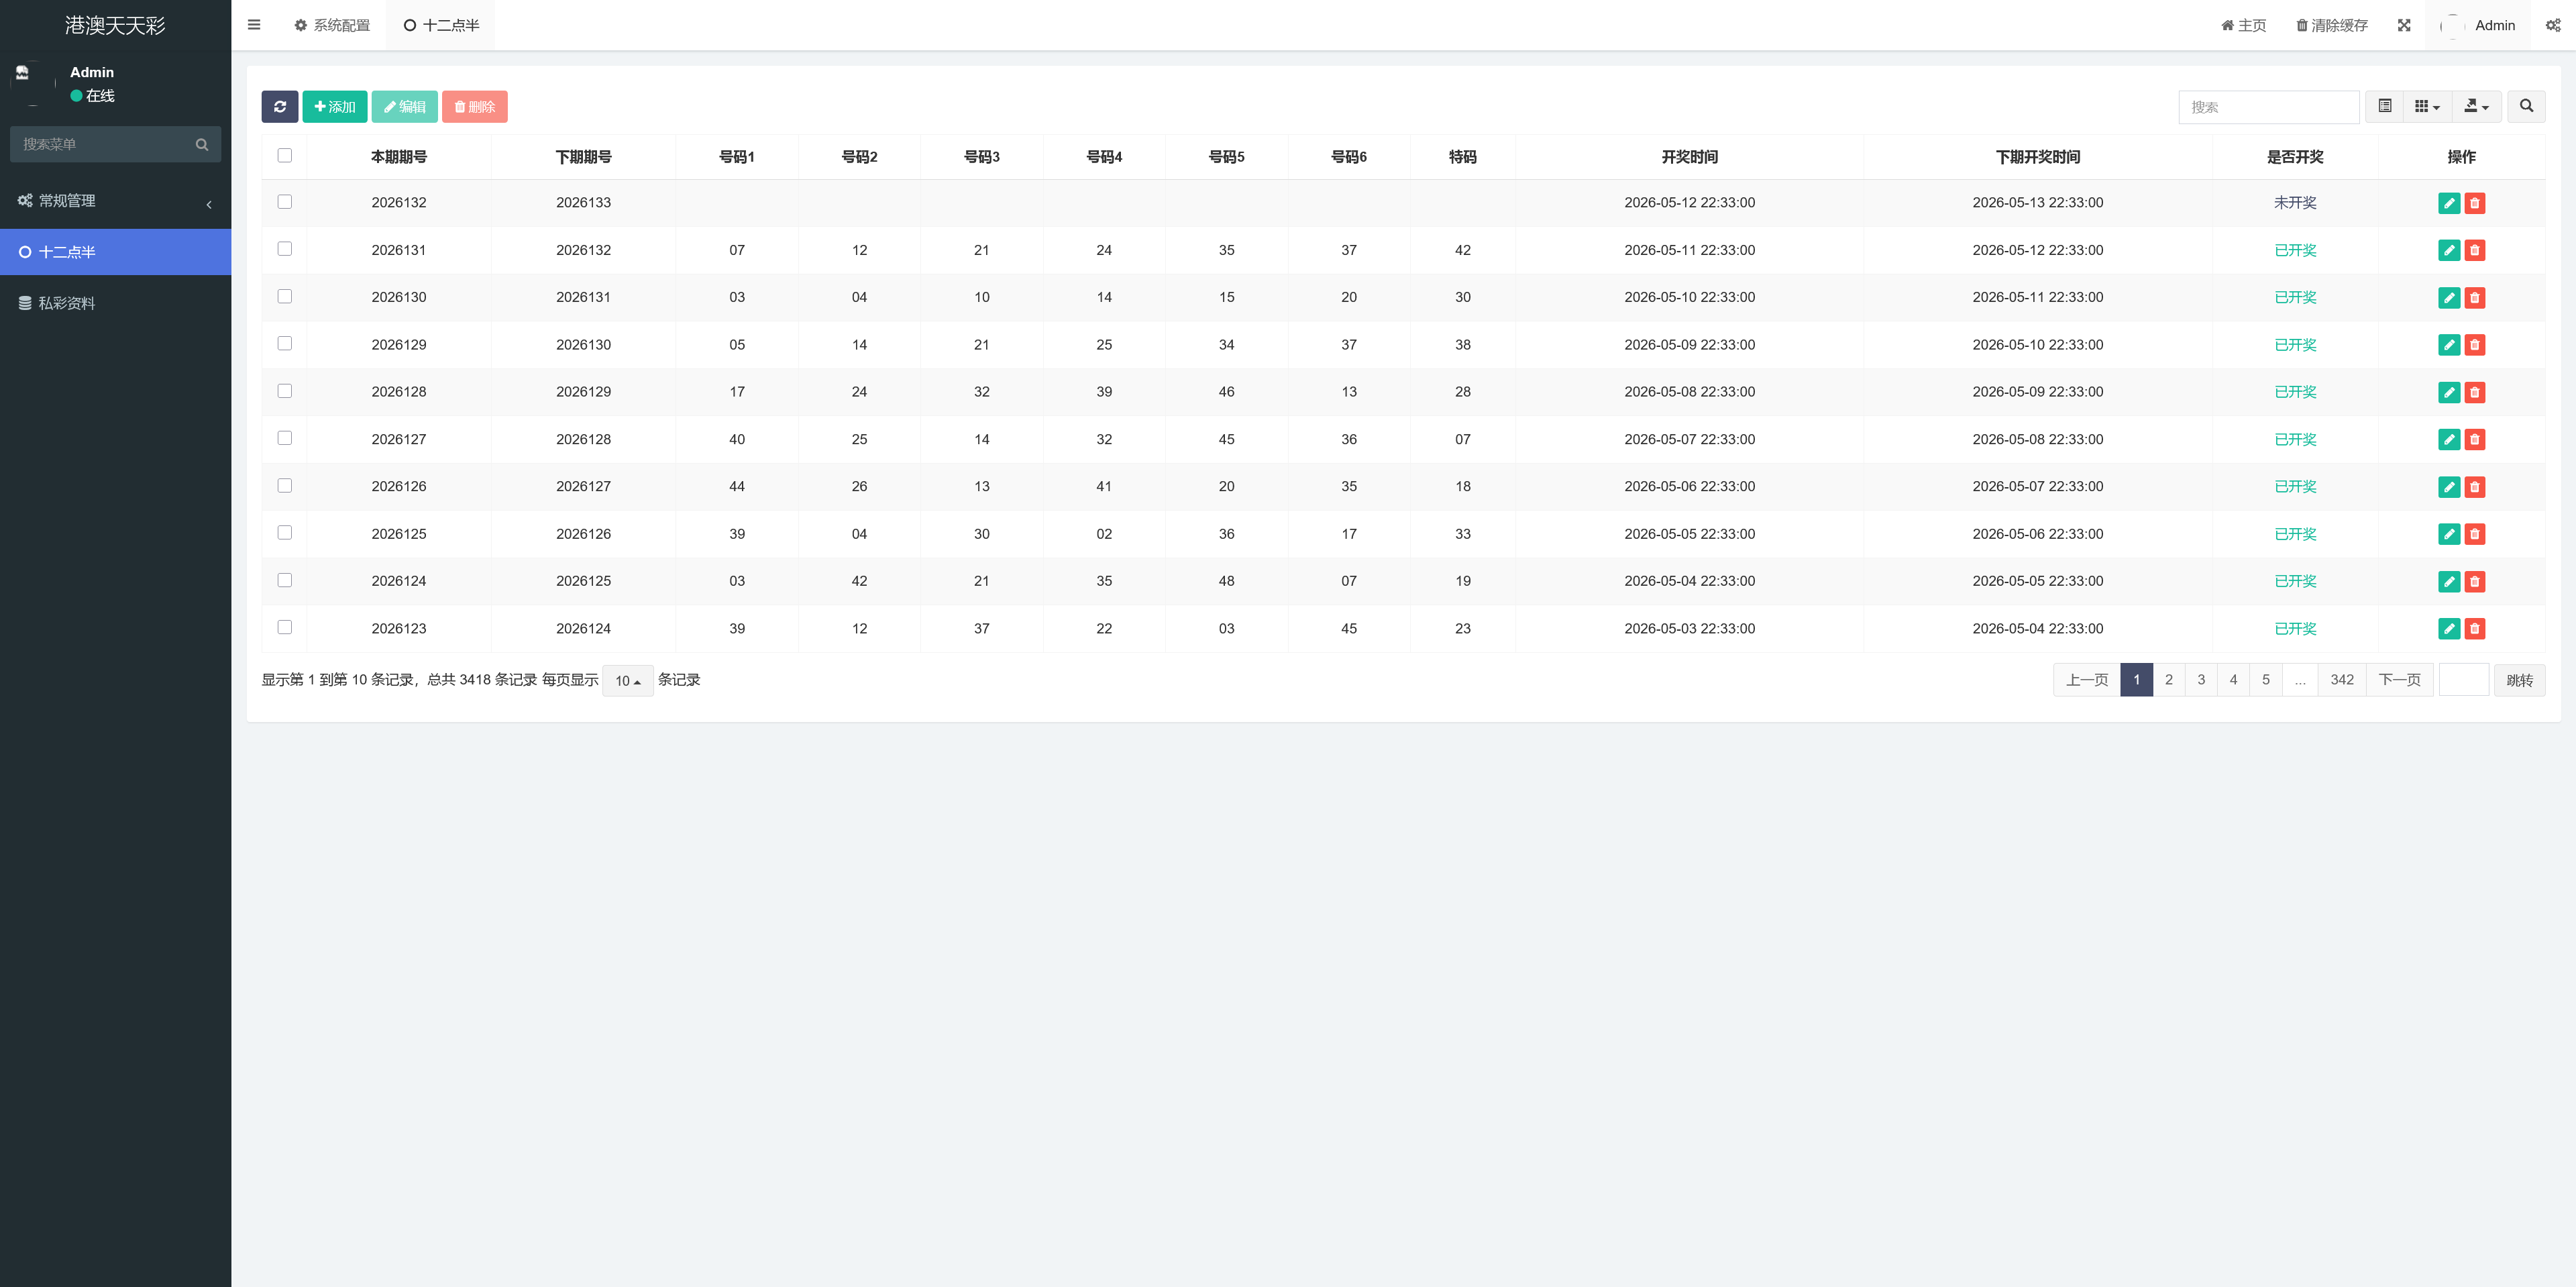The image size is (2576, 1287).
Task: Open the Admin user menu in header
Action: (x=2478, y=25)
